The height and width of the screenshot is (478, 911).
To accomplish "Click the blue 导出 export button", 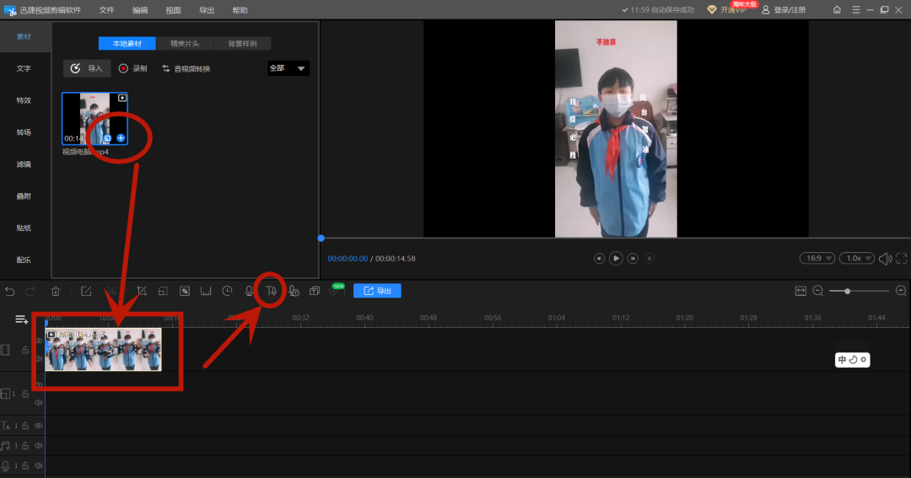I will point(377,290).
